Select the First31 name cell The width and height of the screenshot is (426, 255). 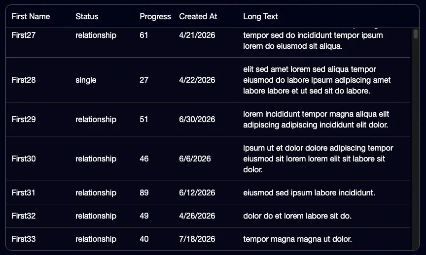pyautogui.click(x=23, y=192)
